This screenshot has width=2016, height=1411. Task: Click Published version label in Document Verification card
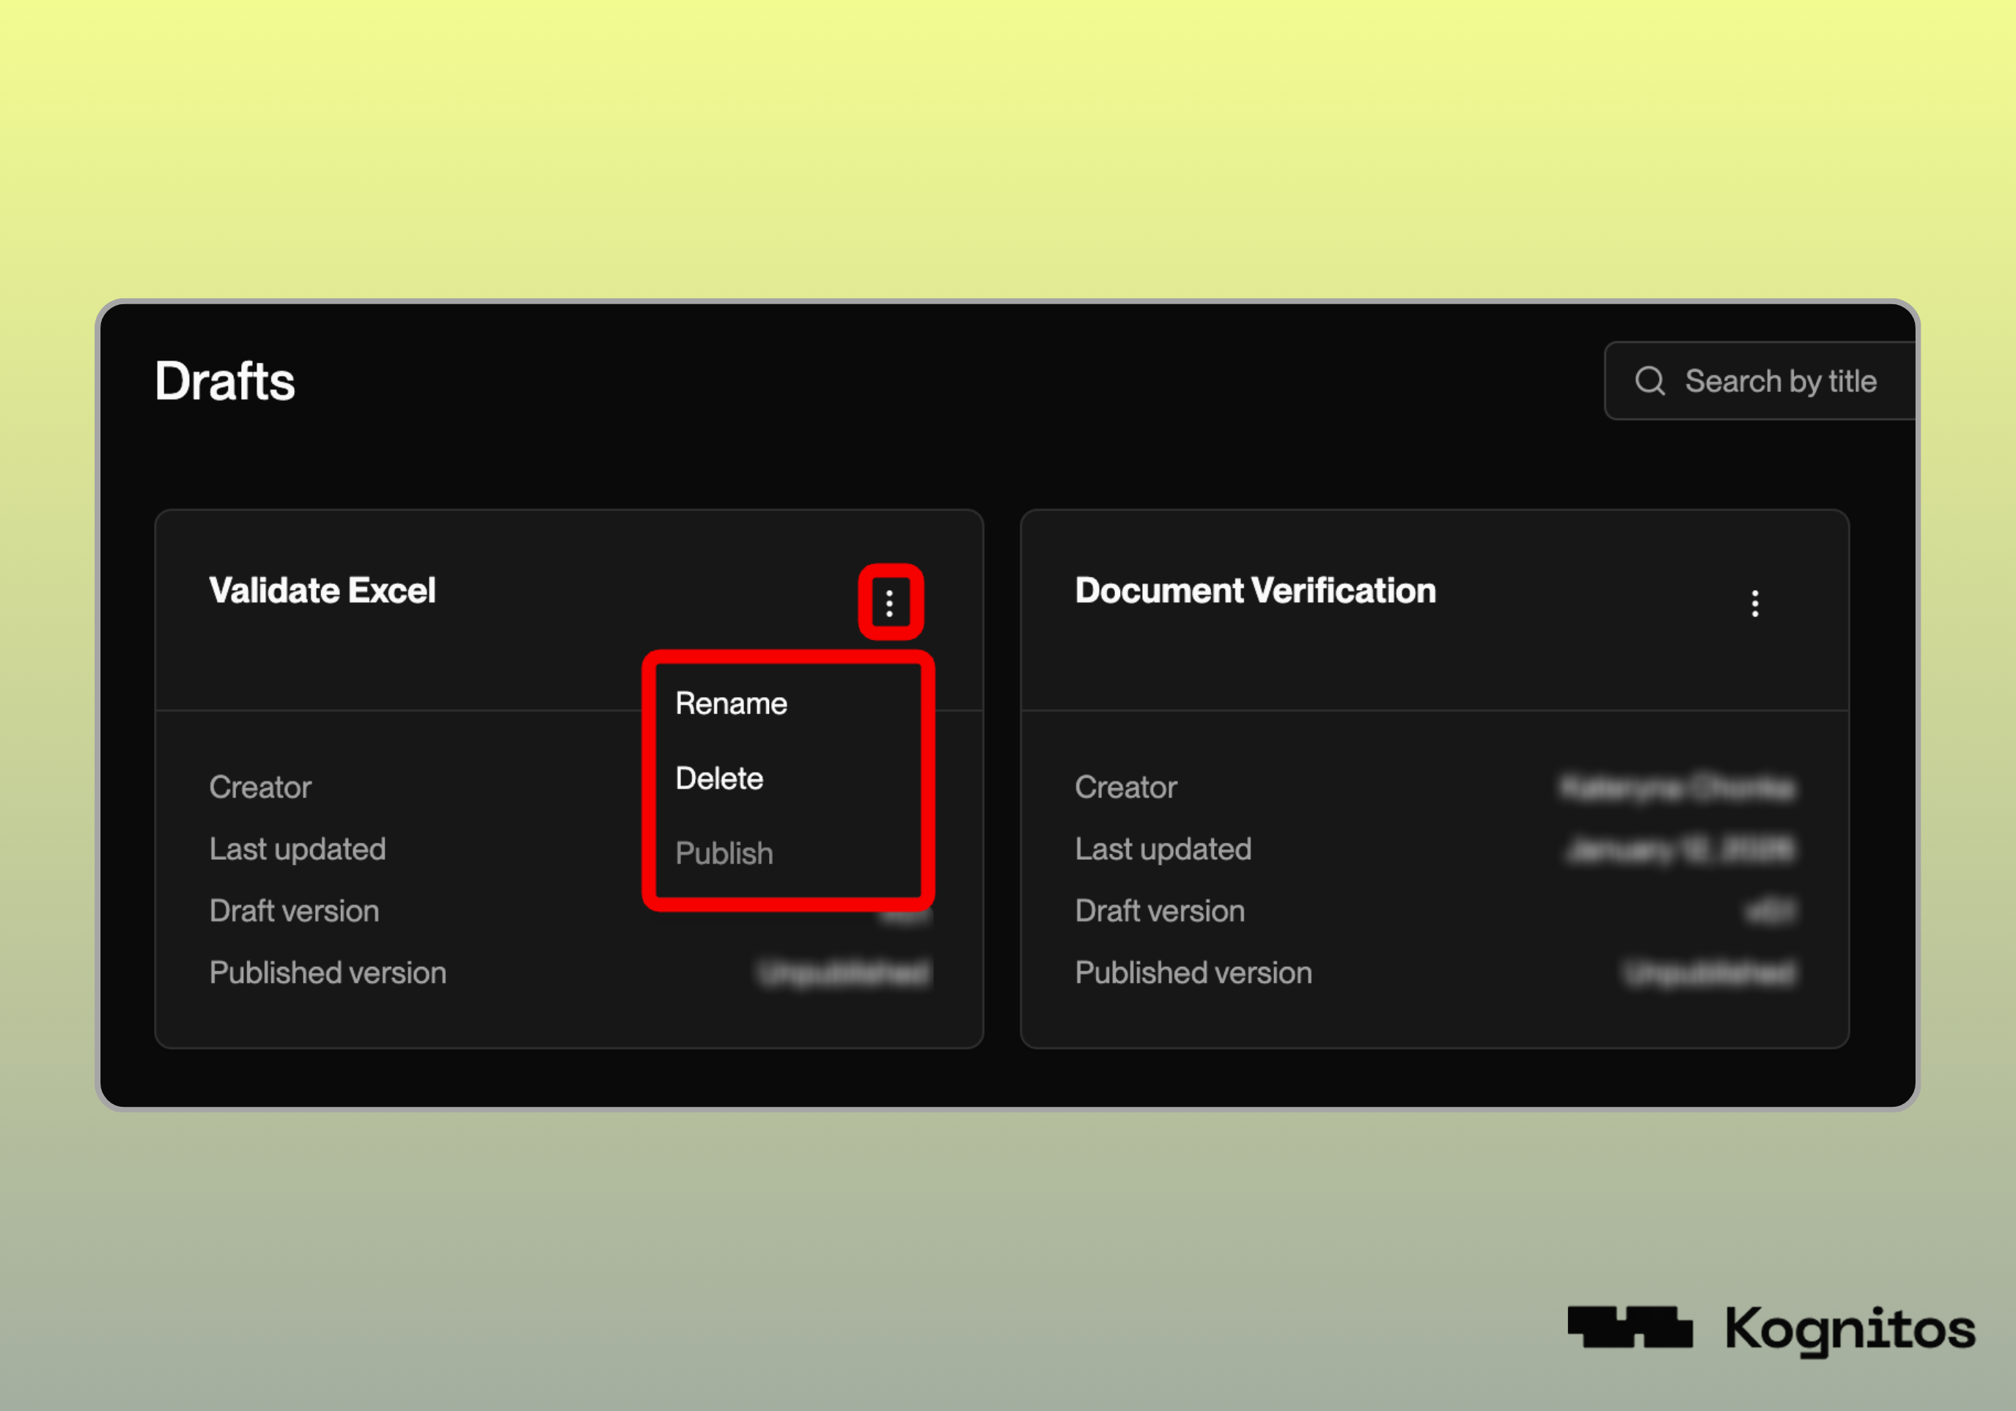pyautogui.click(x=1193, y=973)
